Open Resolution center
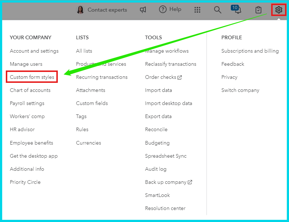 tap(165, 208)
